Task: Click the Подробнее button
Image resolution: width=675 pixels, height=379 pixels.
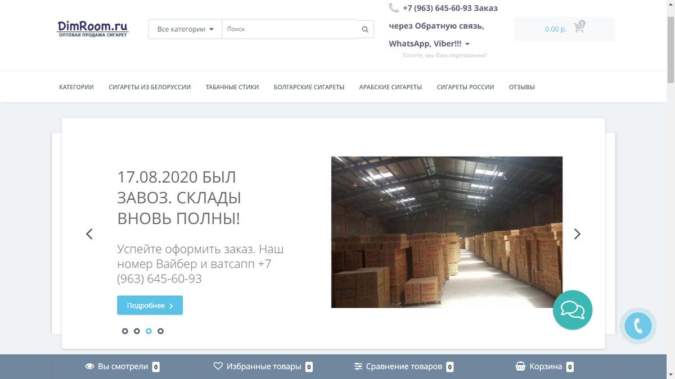Action: click(150, 305)
